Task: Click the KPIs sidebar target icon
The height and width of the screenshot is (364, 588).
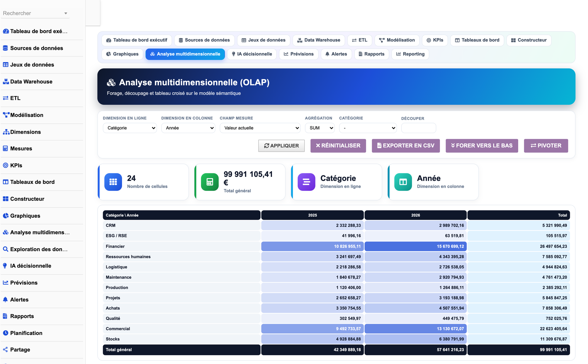Action: coord(5,165)
